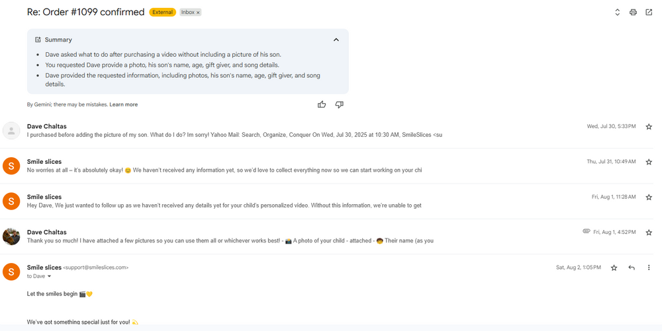Open more options for the last message
The height and width of the screenshot is (331, 662).
649,268
